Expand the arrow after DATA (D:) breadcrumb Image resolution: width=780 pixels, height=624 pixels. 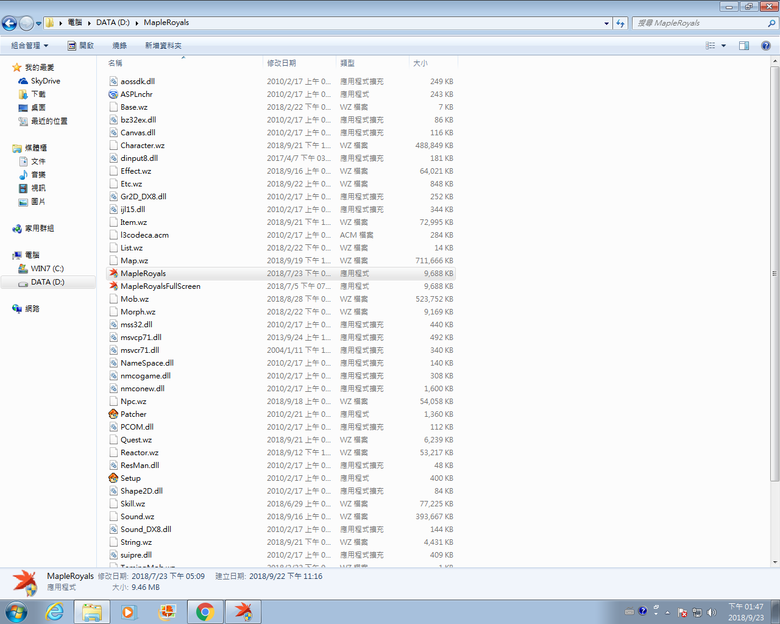pos(137,23)
